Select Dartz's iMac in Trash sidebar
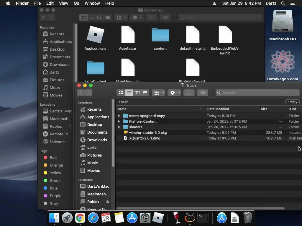Viewport: 302px width, 226px height. click(95, 186)
